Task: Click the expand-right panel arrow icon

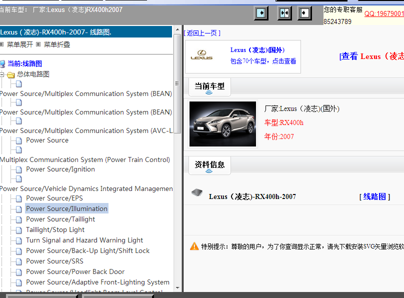Action: point(261,13)
